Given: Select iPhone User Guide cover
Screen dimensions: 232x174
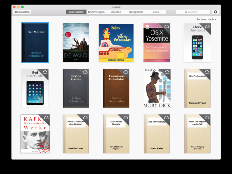Looking at the screenshot, I should pyautogui.click(x=197, y=43).
